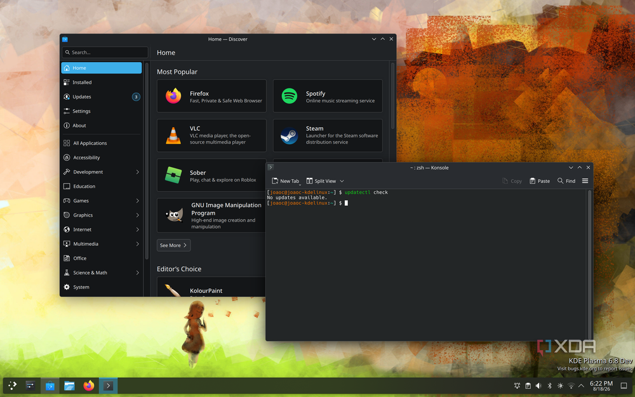Open the clipboard tray icon
This screenshot has height=397, width=635.
pyautogui.click(x=528, y=386)
